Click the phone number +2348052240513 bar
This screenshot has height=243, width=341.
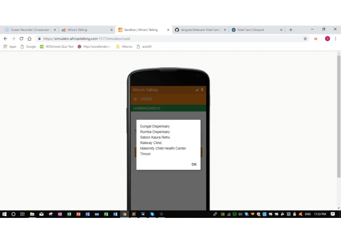(168, 108)
